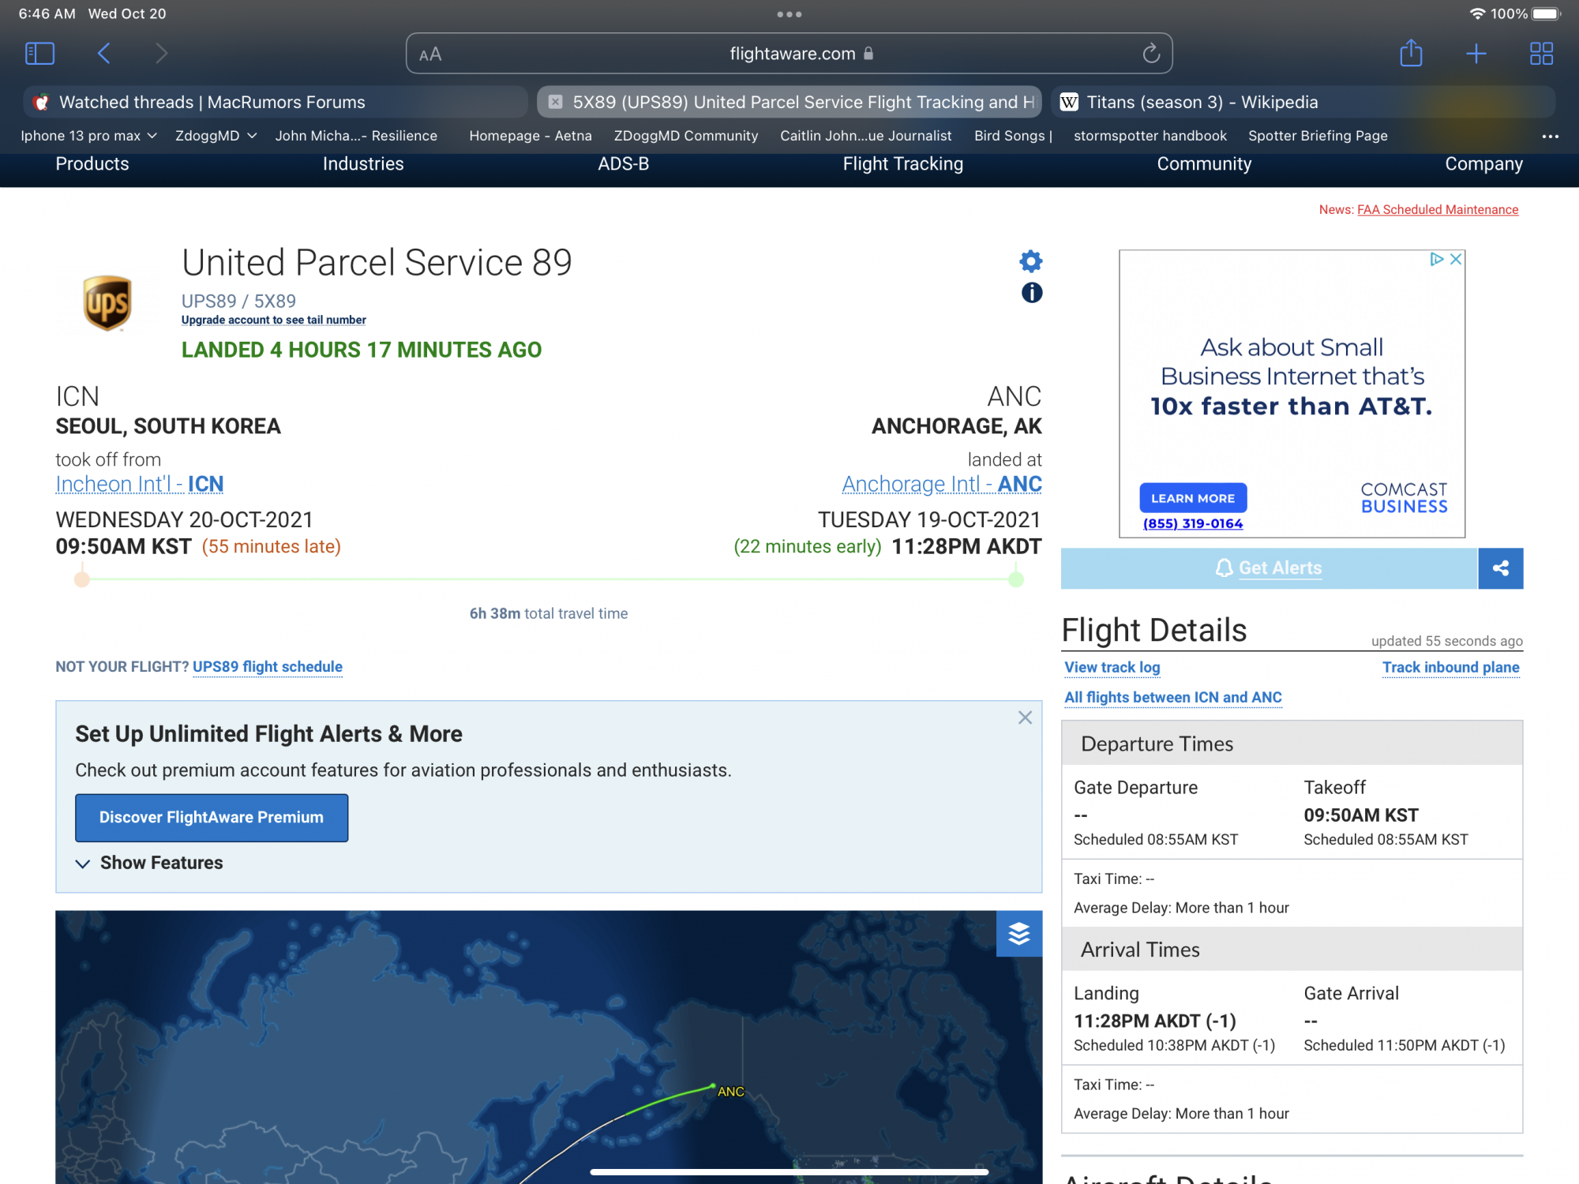Screen dimensions: 1579x1184
Task: Click the flight progress departure marker
Action: click(82, 579)
